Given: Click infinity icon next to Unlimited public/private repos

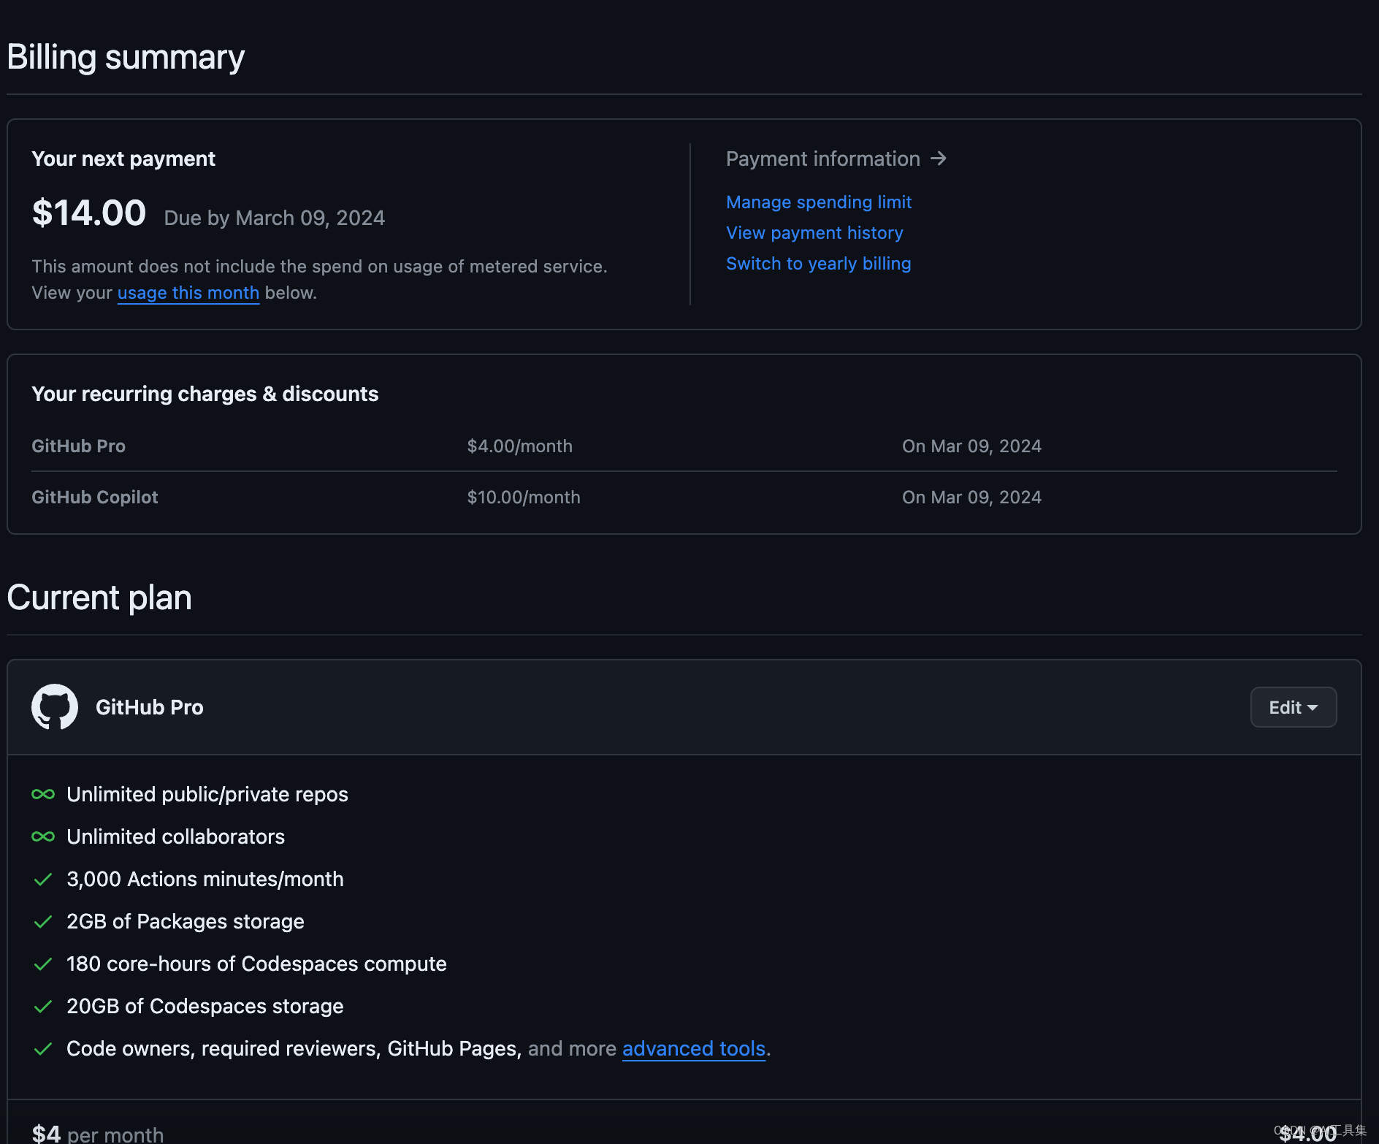Looking at the screenshot, I should tap(43, 794).
